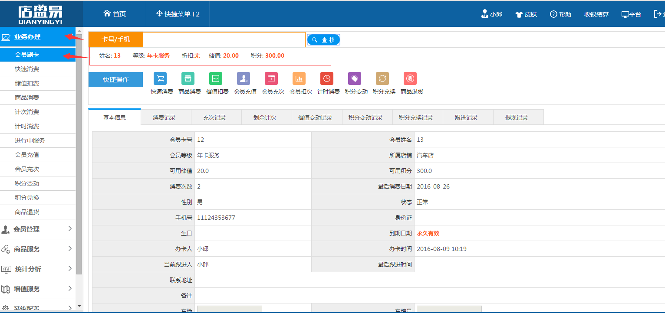Open the 商品退货 return icon
Screen dimensions: 665x313
click(410, 78)
